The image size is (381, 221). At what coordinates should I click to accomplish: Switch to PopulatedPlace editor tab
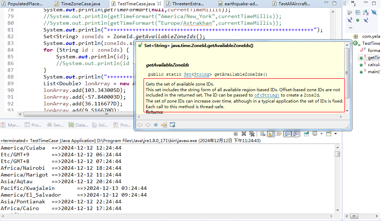(22, 4)
